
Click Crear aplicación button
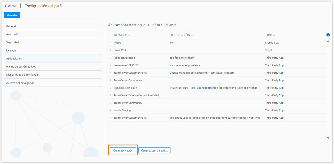(123, 150)
